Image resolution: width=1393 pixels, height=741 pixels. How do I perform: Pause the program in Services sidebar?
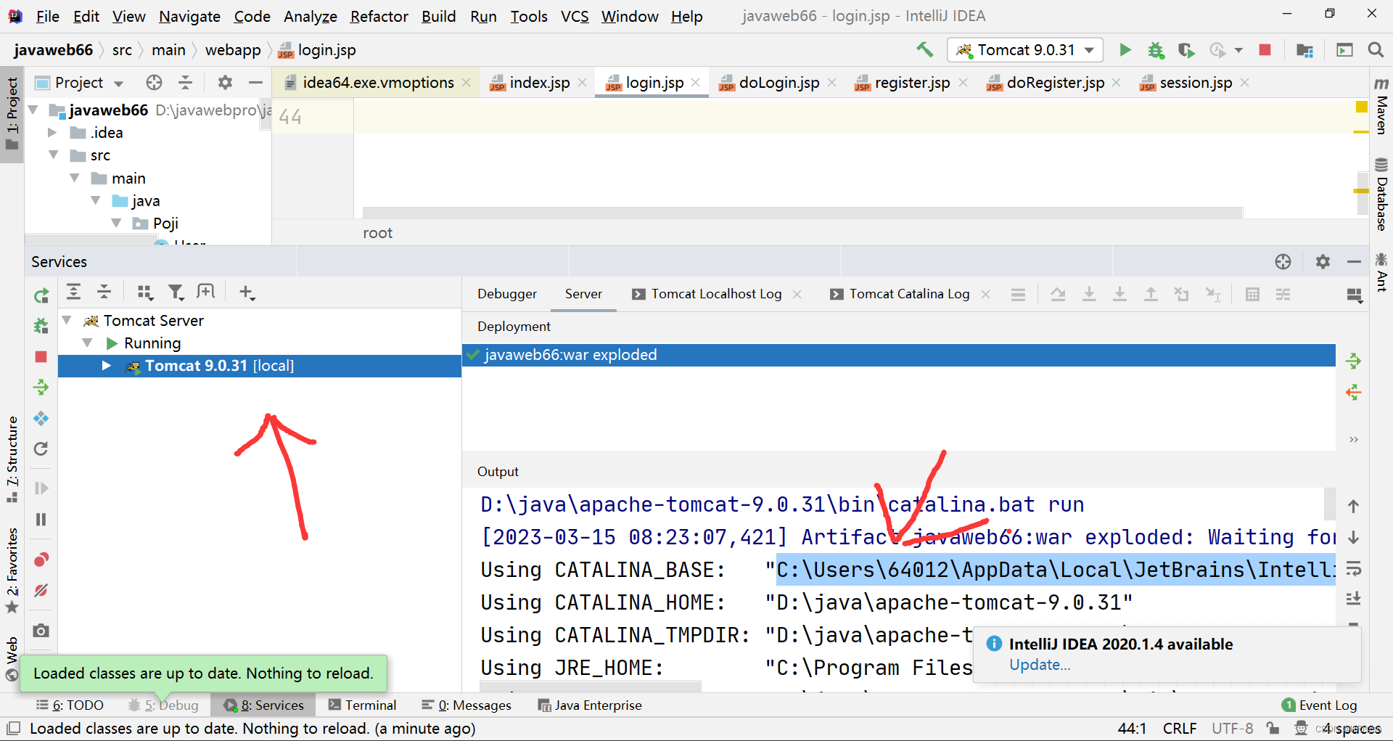[x=41, y=519]
